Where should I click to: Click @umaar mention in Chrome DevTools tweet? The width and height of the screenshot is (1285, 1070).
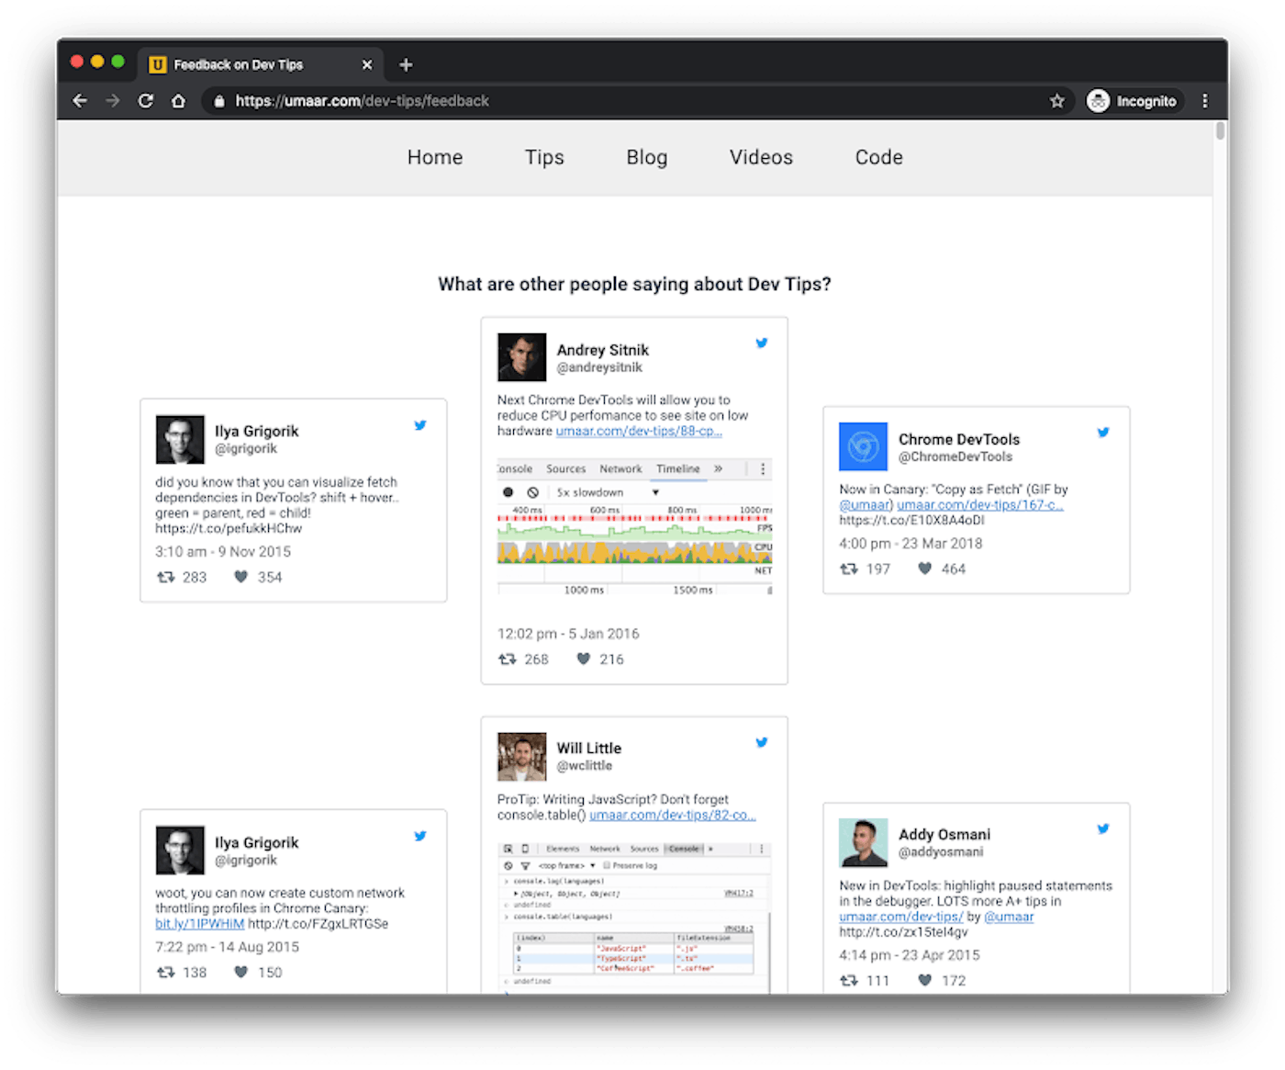866,504
